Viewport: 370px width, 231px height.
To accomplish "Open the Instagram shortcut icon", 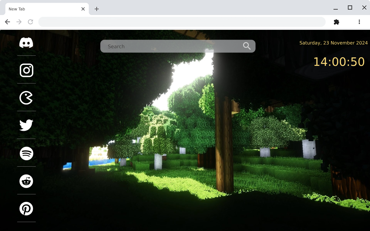I will pos(26,70).
